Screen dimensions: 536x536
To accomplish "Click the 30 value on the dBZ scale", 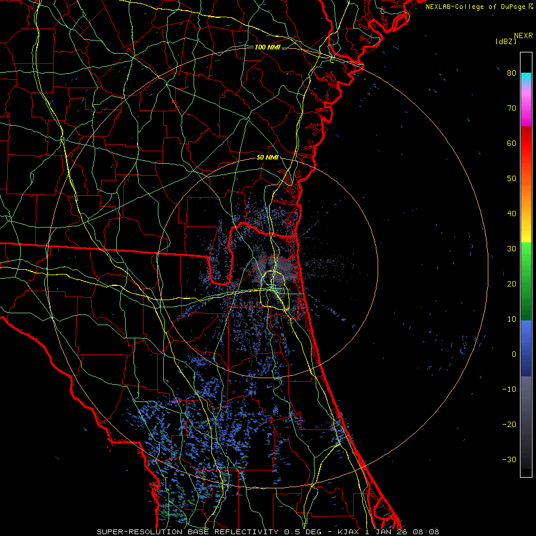I will click(512, 248).
